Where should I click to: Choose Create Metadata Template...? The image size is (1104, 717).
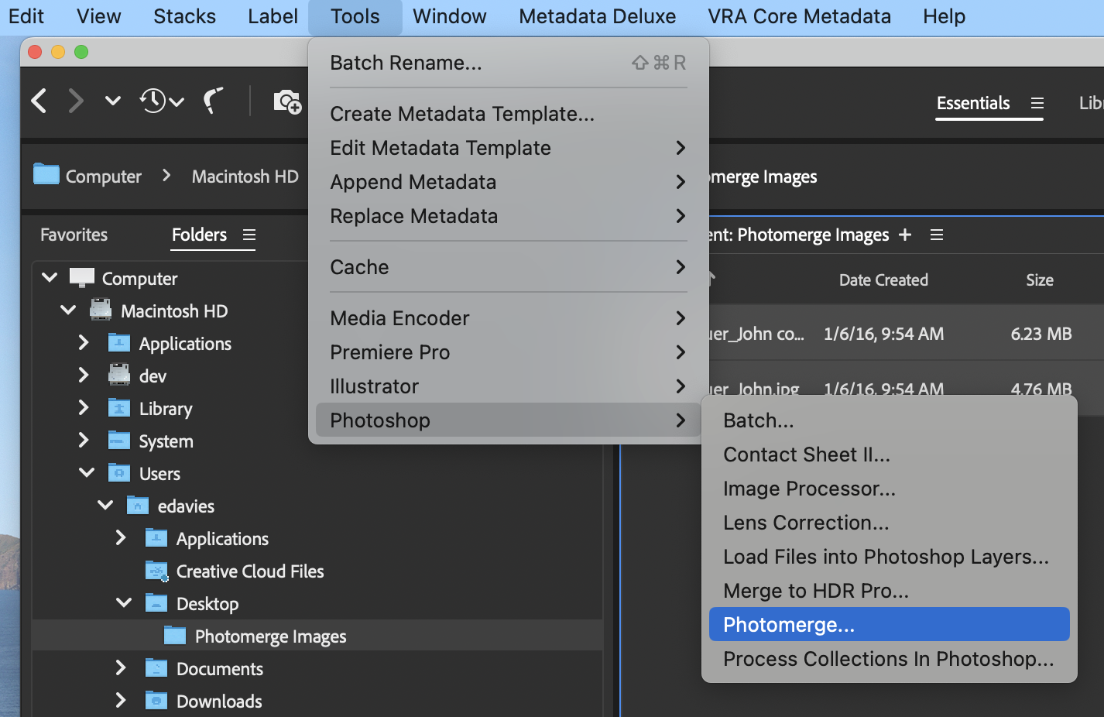(x=508, y=114)
